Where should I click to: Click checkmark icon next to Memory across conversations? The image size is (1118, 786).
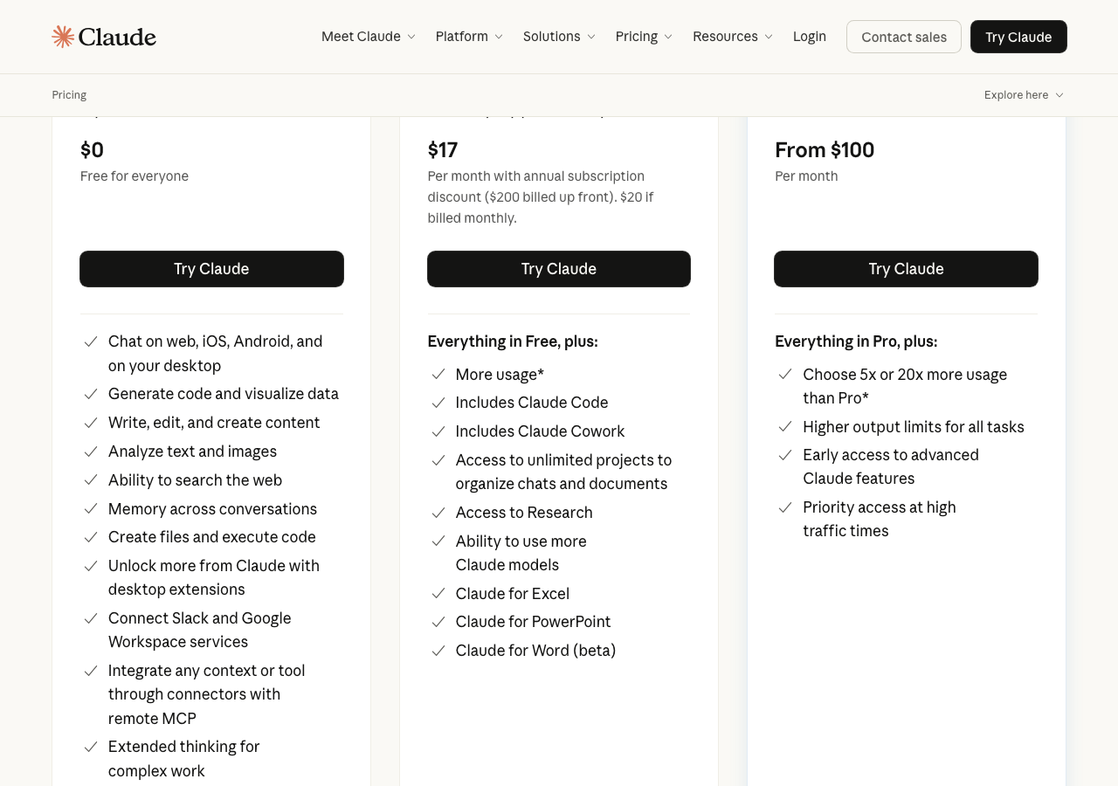90,509
